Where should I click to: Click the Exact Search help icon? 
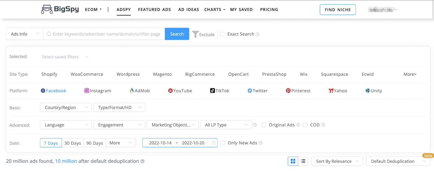pos(258,34)
